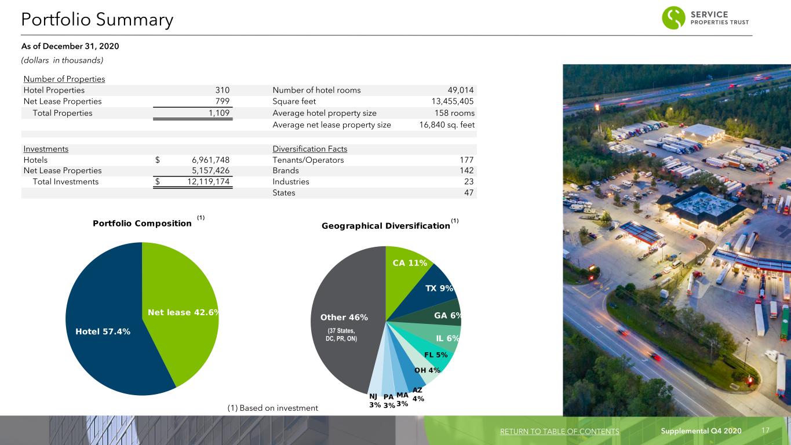This screenshot has width=791, height=445.
Task: Click the Portfolio Composition chart title
Action: pyautogui.click(x=142, y=224)
